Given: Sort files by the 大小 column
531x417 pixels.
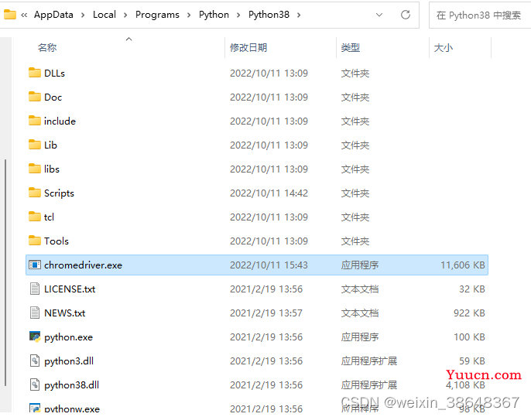Looking at the screenshot, I should coord(443,48).
